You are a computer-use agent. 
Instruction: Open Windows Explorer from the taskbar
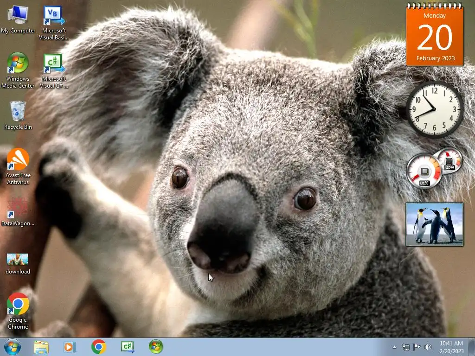coord(41,347)
